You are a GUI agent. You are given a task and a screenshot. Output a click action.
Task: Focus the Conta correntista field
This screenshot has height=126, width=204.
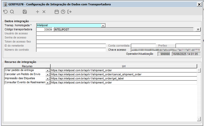(143, 46)
